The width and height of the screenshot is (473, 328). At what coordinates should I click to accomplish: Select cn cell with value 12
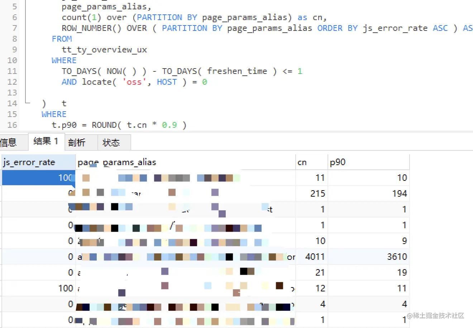point(311,288)
